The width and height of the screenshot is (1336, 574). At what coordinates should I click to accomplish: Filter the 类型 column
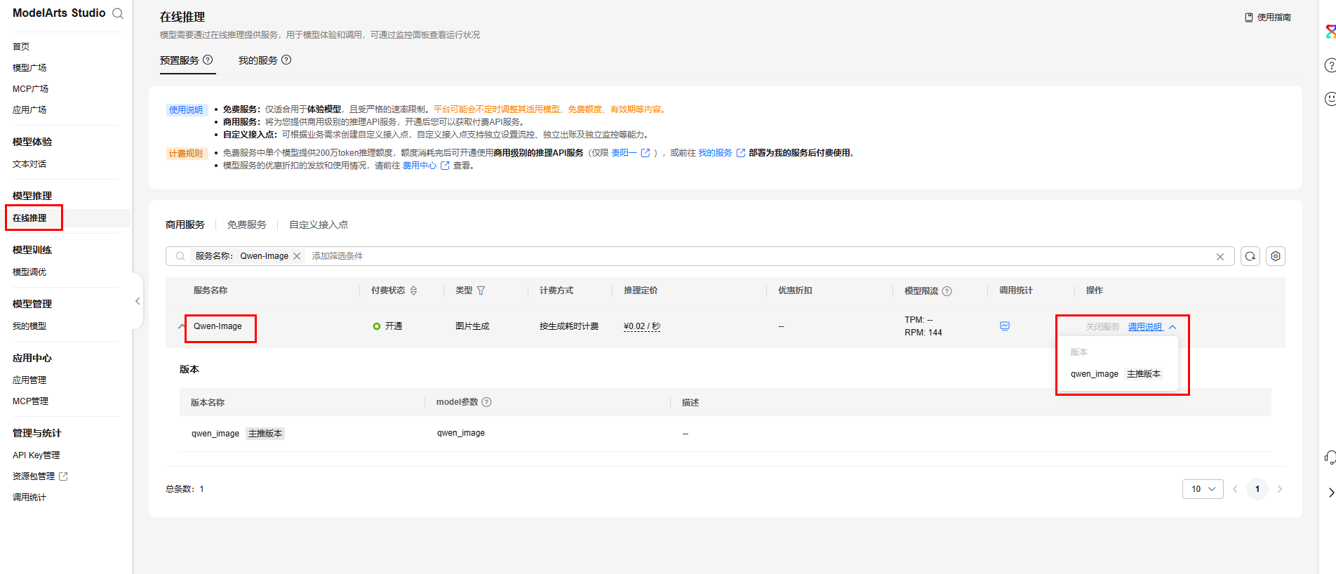click(x=481, y=291)
